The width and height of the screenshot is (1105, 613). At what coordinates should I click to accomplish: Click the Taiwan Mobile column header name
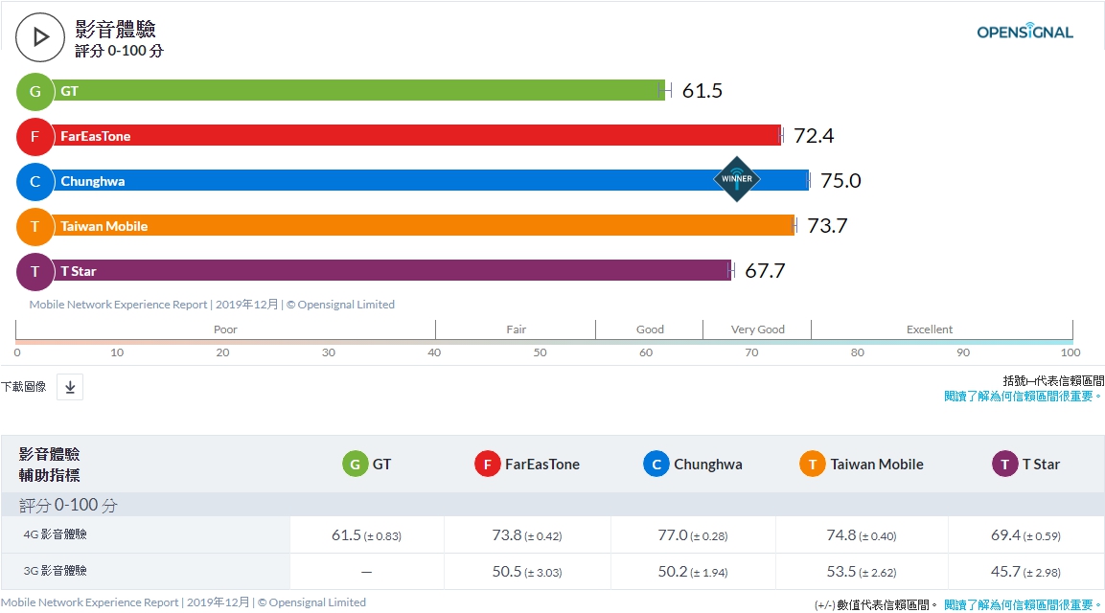click(877, 465)
